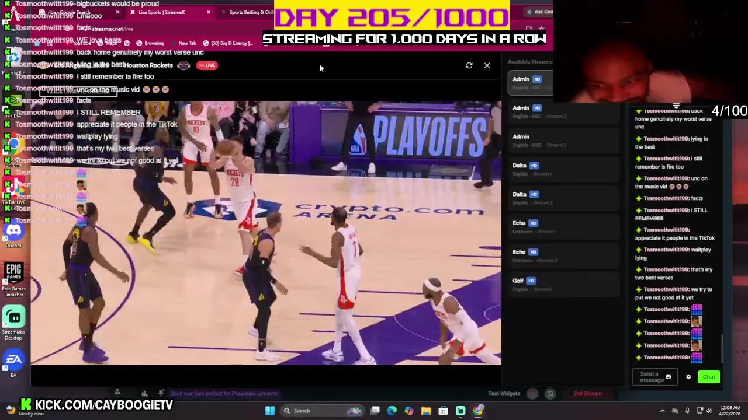Open File Explorer from the taskbar
Screen dimensions: 748x420
[426, 411]
